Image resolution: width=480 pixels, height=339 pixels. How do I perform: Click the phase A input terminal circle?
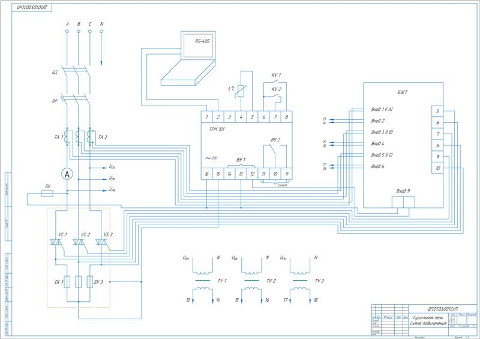pos(67,31)
